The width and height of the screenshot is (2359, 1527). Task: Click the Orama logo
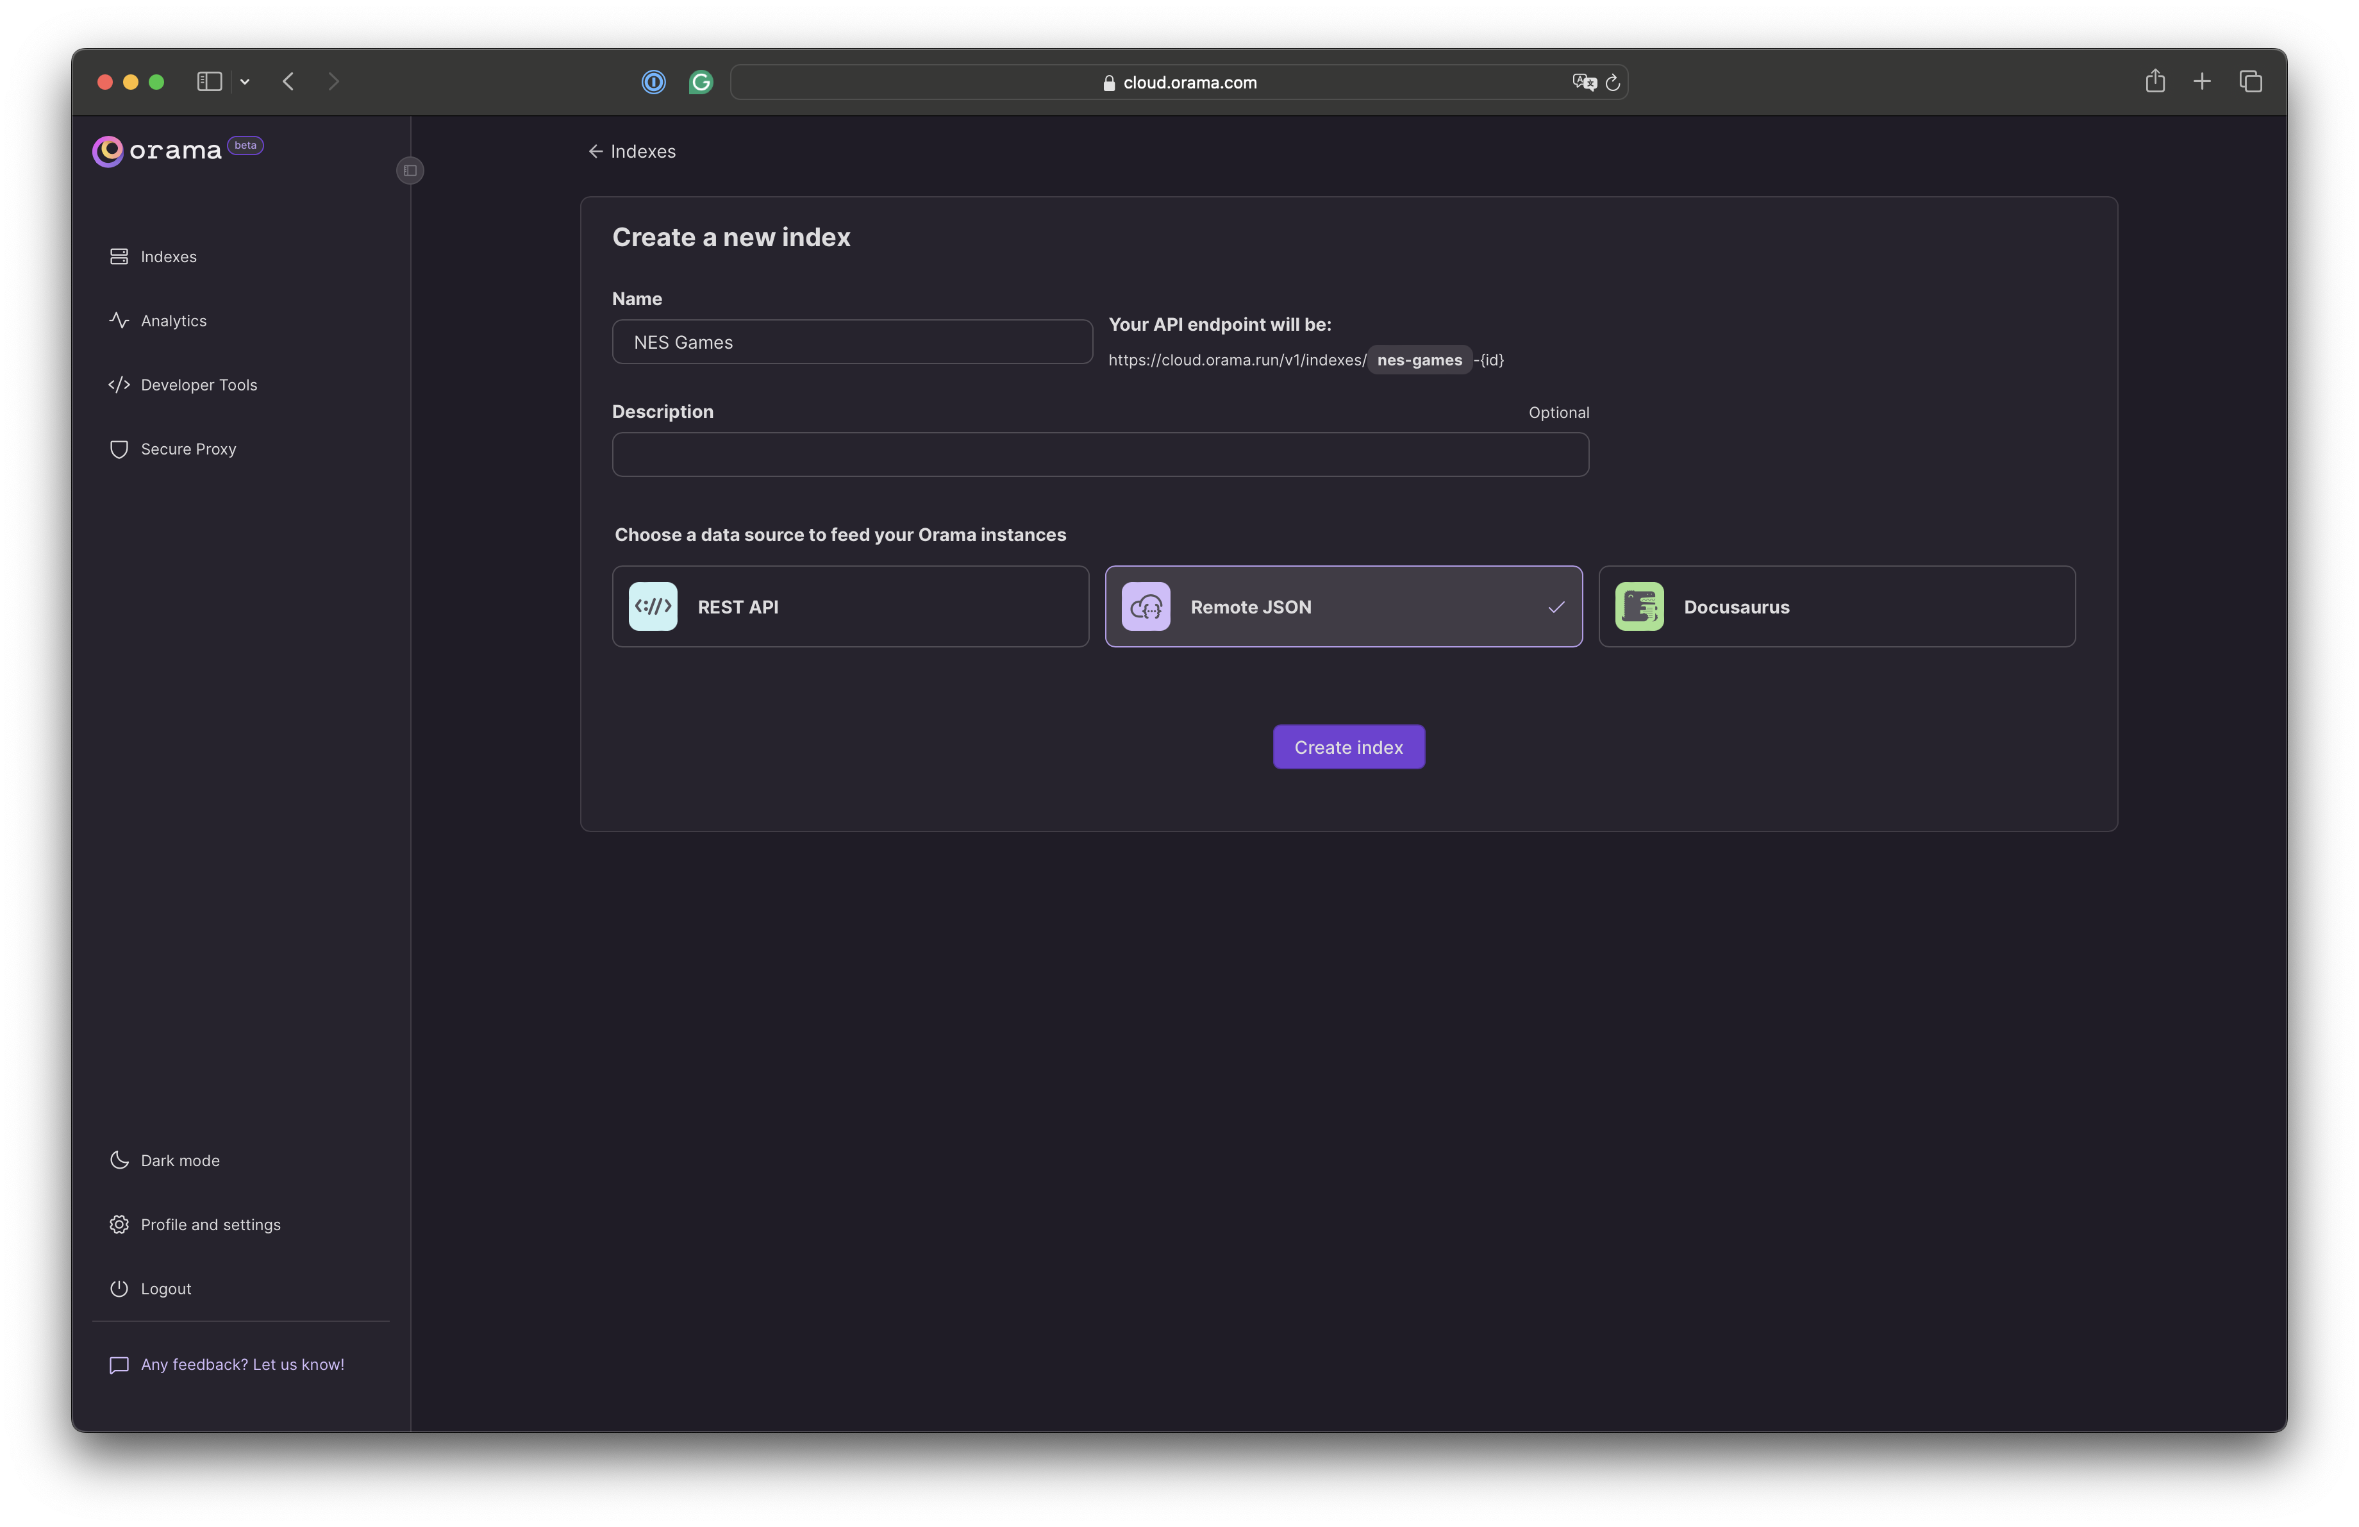point(156,151)
